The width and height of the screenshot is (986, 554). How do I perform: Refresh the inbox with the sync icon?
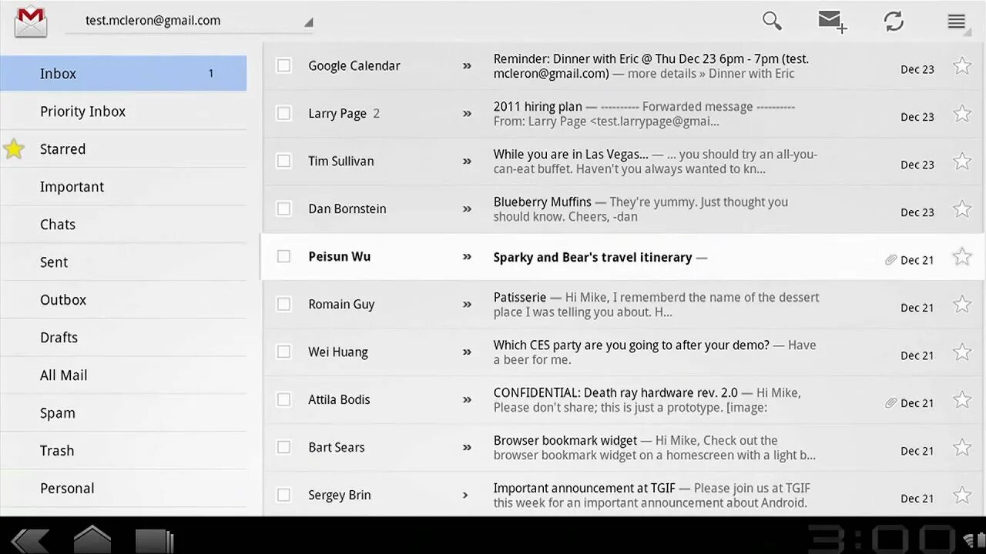point(894,22)
